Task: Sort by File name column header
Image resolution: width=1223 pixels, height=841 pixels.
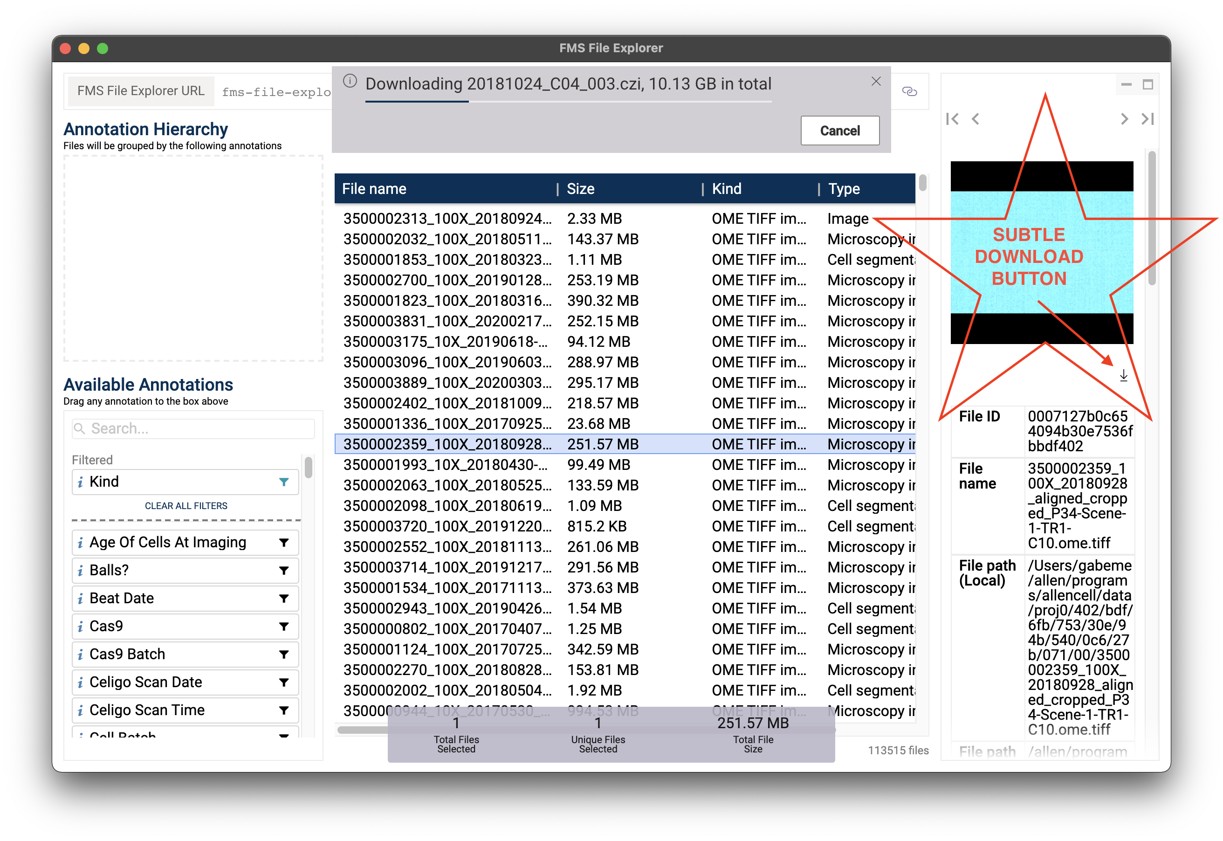Action: [x=374, y=189]
